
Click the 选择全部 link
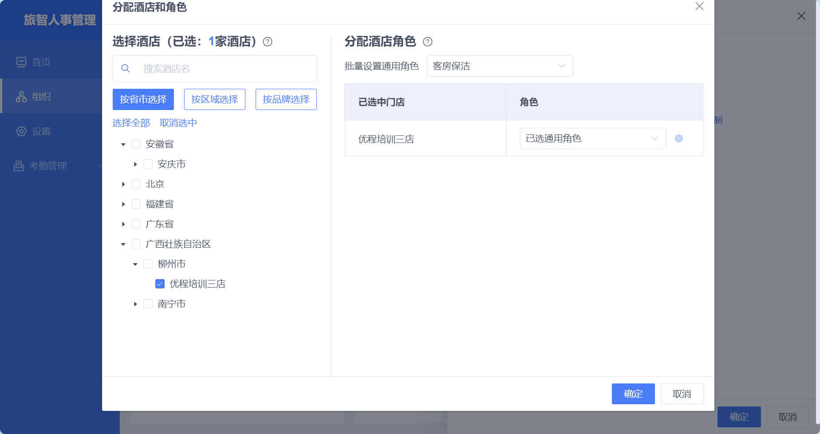[x=131, y=123]
